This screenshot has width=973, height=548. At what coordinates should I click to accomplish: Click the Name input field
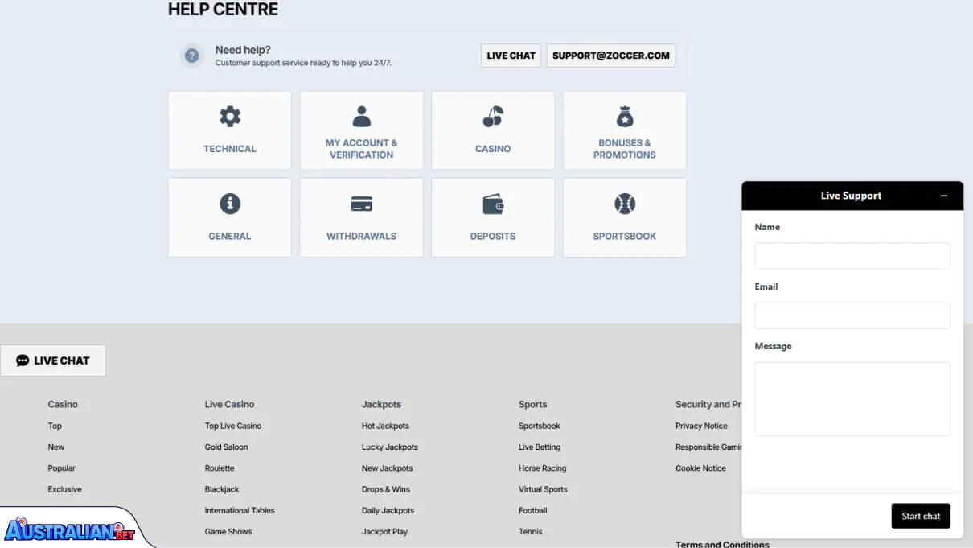(852, 256)
